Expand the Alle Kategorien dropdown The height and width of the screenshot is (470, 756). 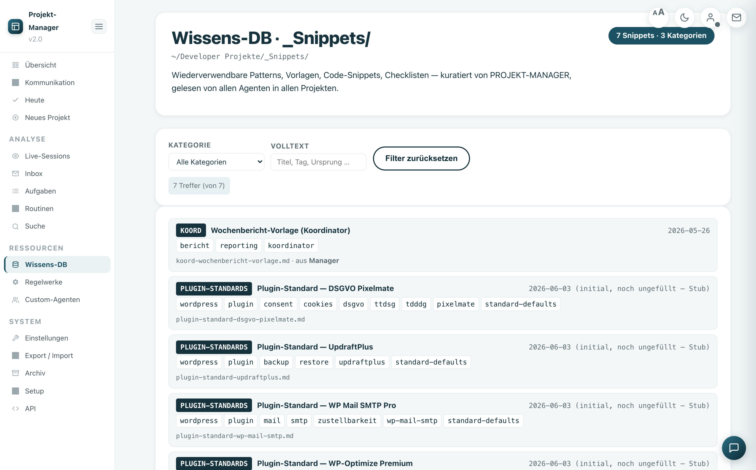(x=216, y=162)
